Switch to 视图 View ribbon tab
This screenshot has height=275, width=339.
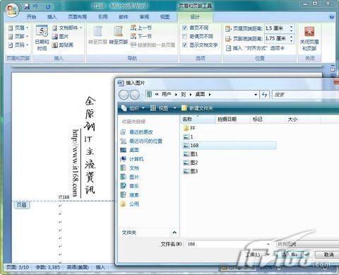point(165,17)
